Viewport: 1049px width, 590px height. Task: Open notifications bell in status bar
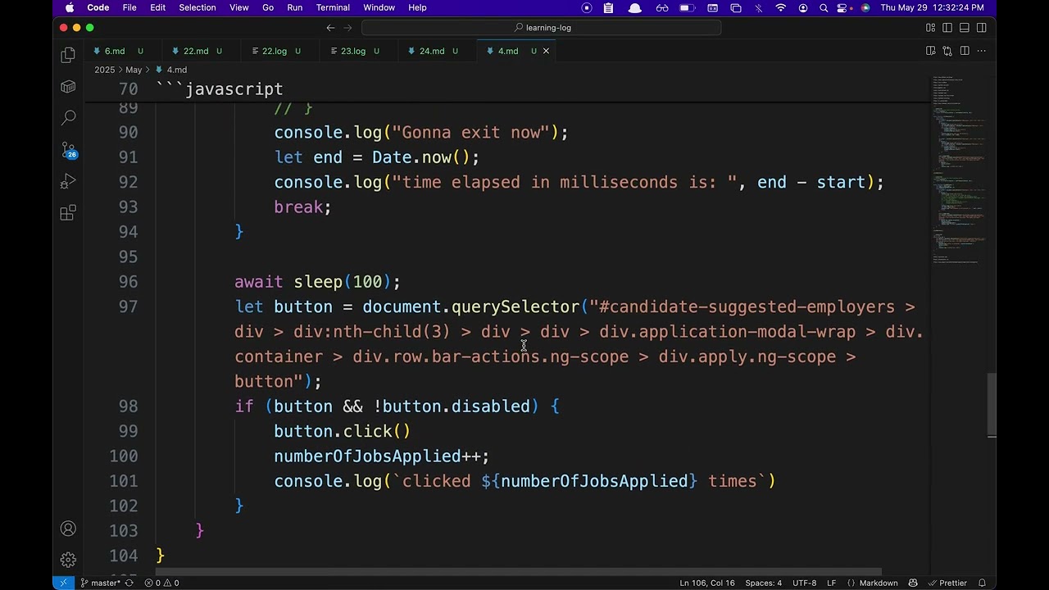982,583
